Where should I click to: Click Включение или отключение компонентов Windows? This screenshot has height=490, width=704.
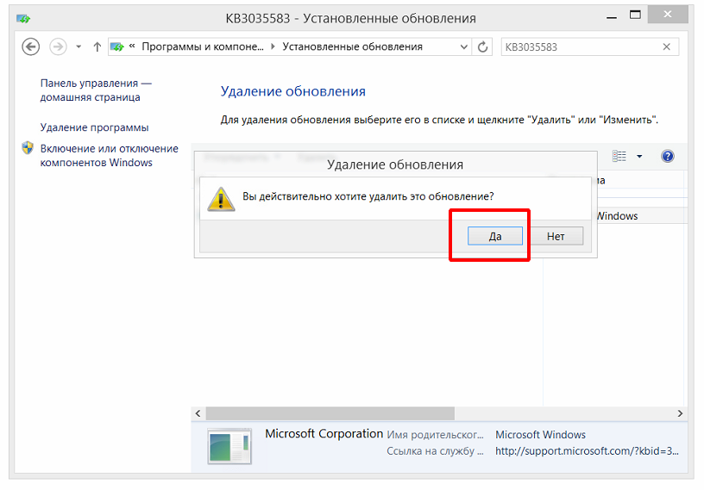(x=109, y=155)
